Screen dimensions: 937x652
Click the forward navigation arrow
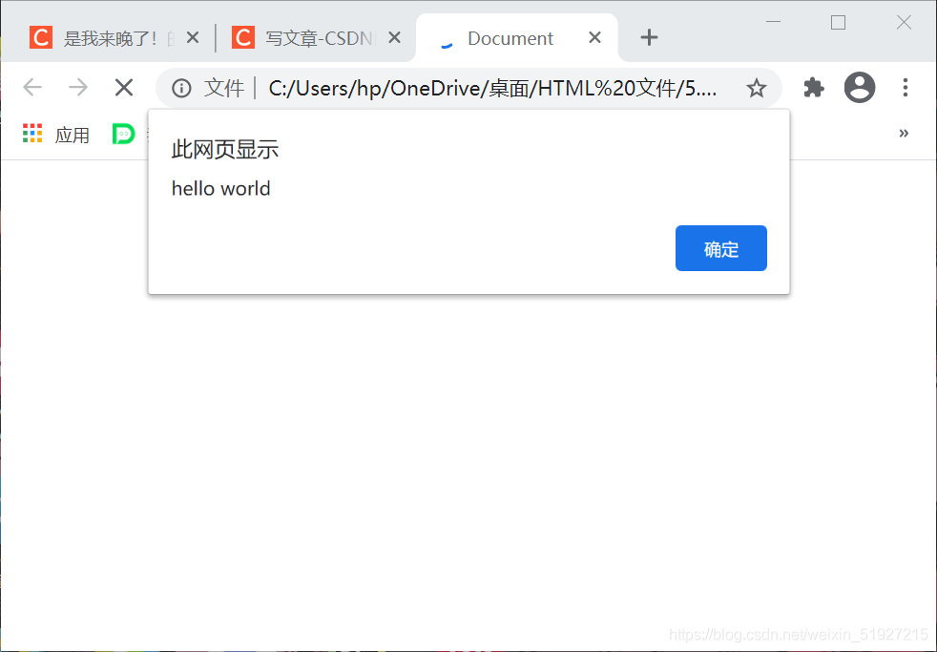[77, 87]
